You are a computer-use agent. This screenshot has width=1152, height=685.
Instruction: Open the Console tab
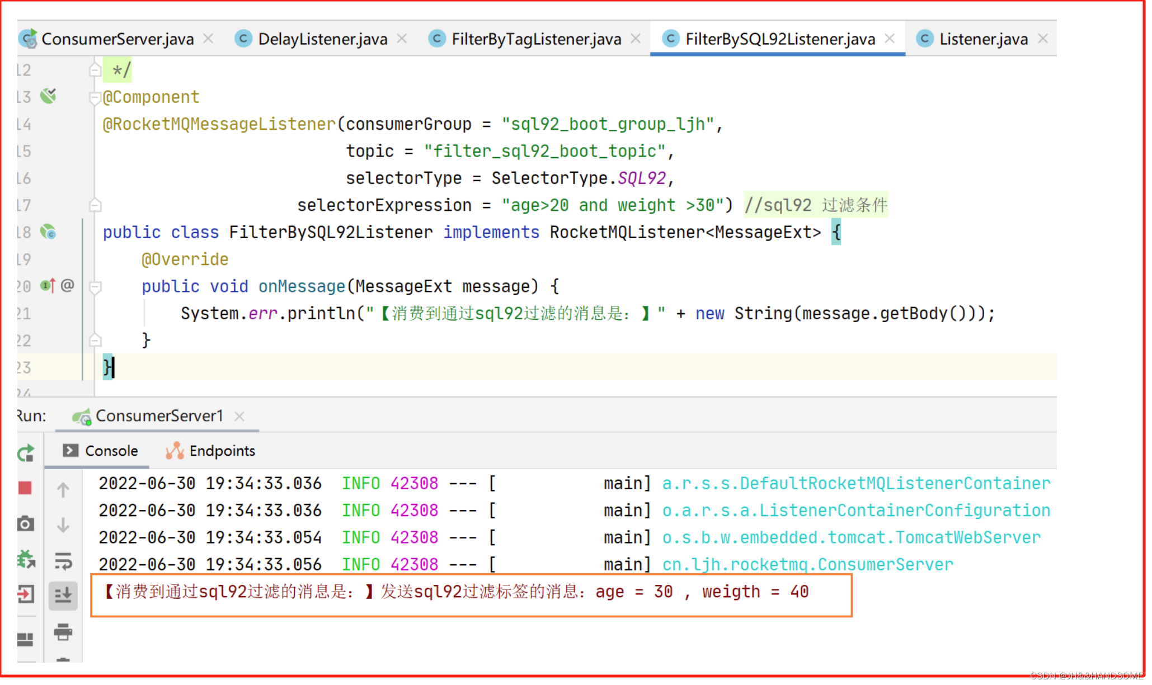tap(101, 451)
